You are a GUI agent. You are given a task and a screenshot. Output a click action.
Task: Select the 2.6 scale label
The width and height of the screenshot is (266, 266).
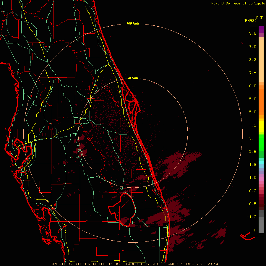[x=253, y=152]
